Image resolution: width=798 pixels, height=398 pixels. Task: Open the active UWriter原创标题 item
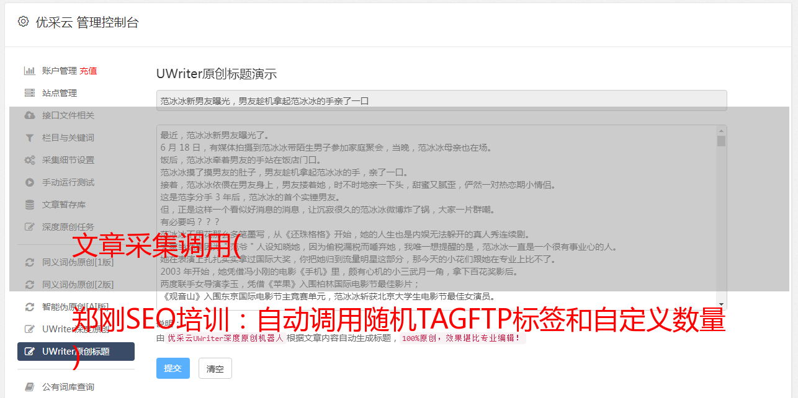tap(76, 352)
